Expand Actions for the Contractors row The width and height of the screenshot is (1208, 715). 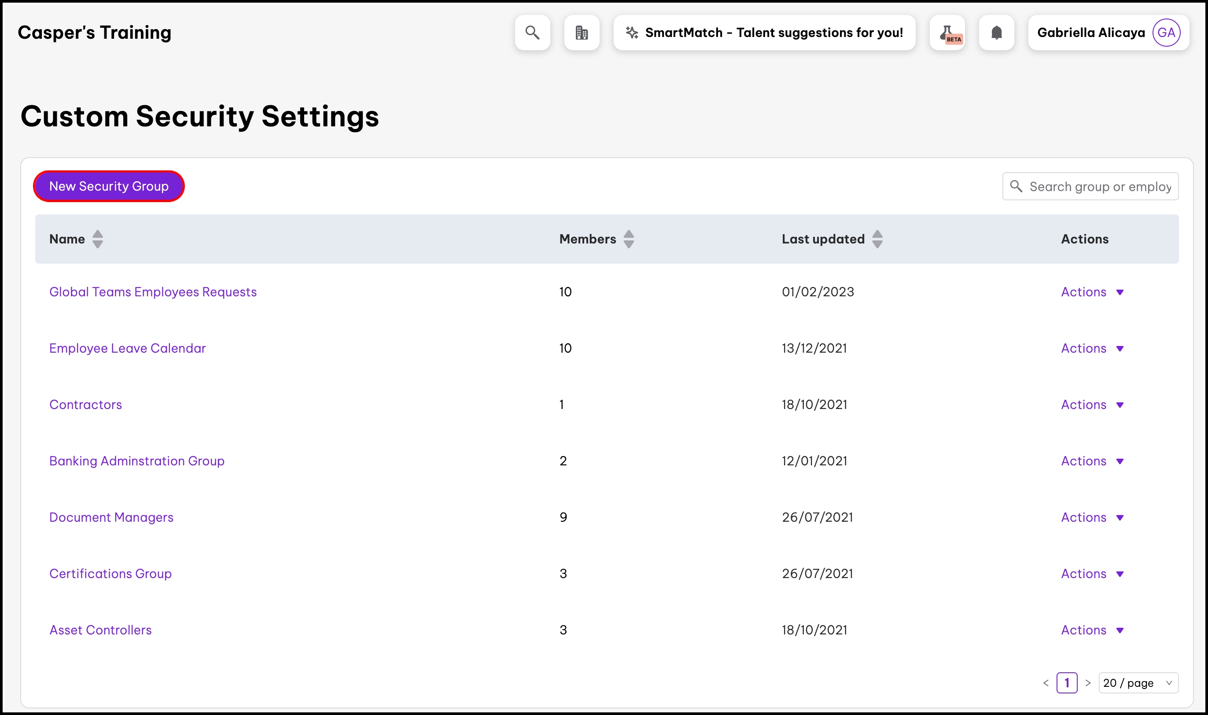tap(1092, 405)
